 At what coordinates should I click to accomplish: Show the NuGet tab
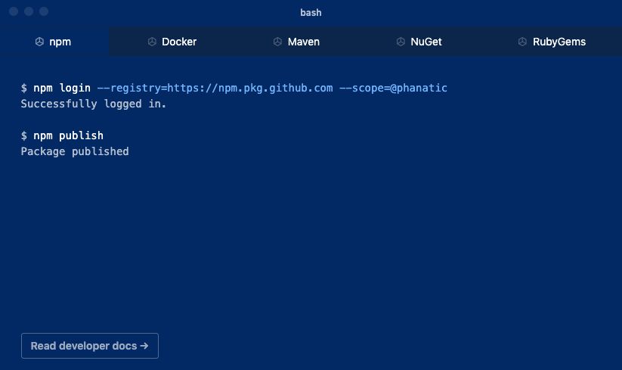coord(419,42)
